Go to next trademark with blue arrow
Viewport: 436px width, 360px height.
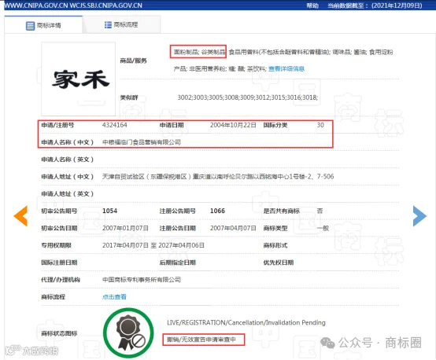419,216
